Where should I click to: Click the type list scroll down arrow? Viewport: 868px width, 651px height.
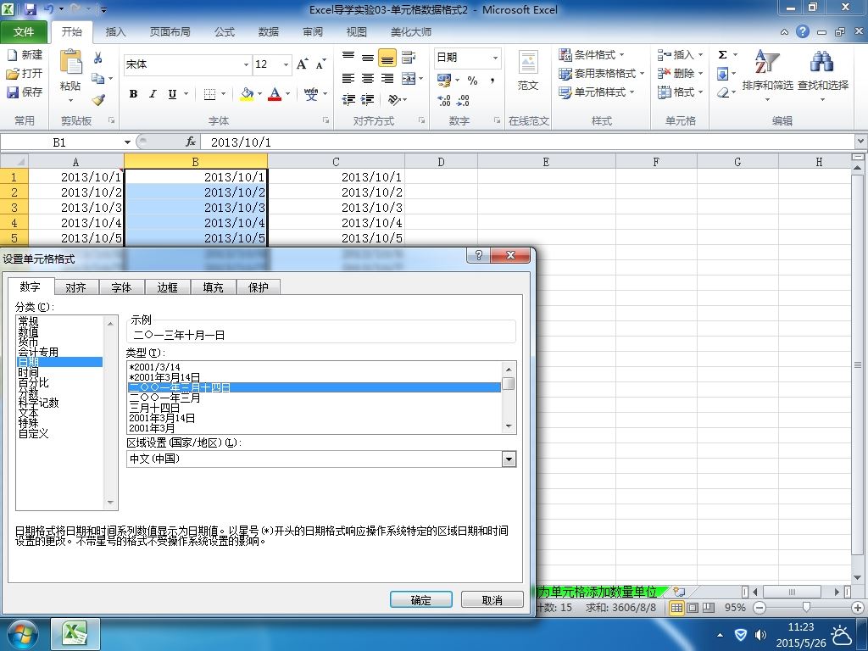[509, 426]
